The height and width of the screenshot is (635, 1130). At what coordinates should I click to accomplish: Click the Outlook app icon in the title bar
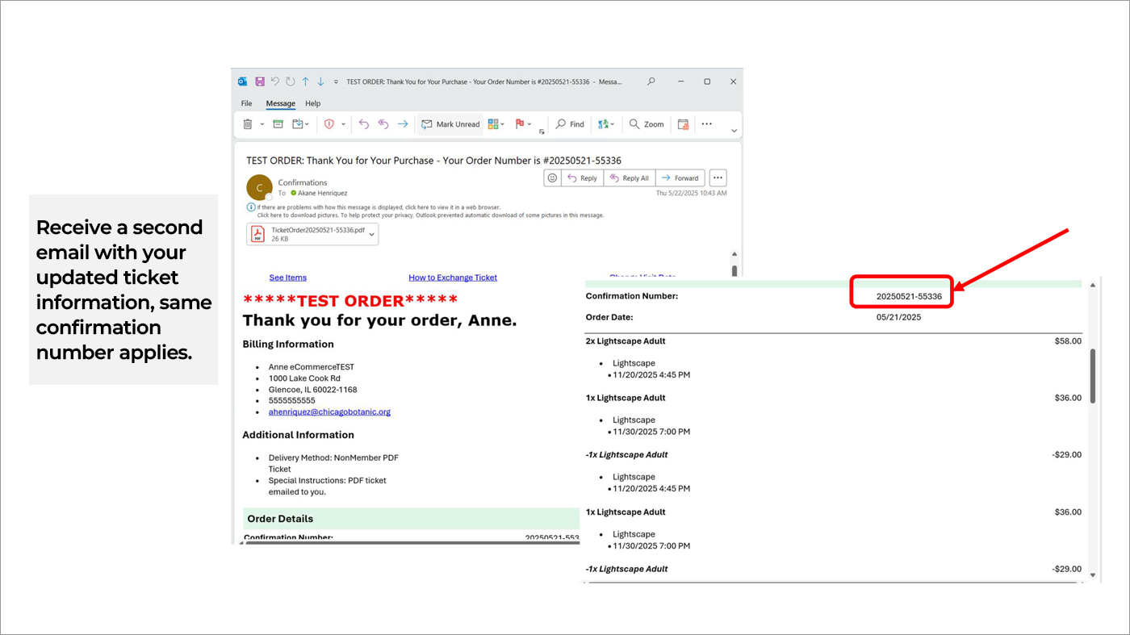(x=242, y=81)
